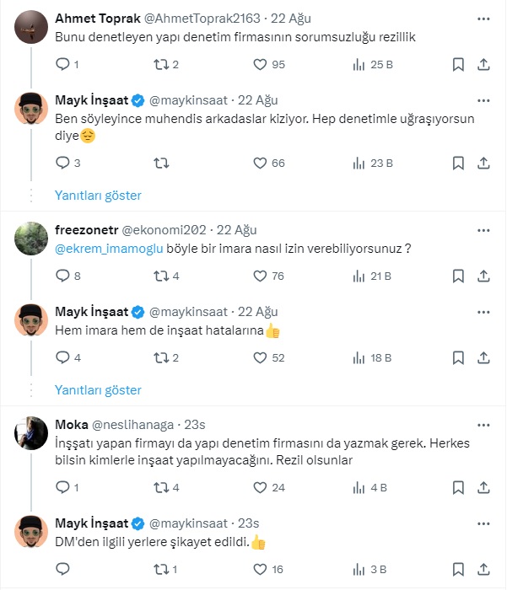Reply to Moka's tweet
Image resolution: width=507 pixels, height=590 pixels.
click(x=62, y=487)
